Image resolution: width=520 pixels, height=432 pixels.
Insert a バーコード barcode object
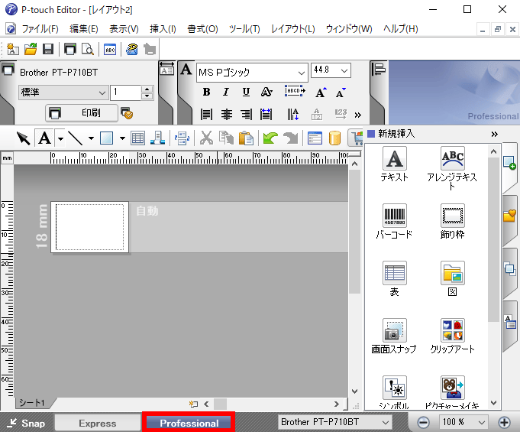(394, 222)
